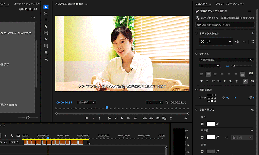Open multi-clip selection three-dot menu
The height and width of the screenshot is (155, 259).
(250, 11)
